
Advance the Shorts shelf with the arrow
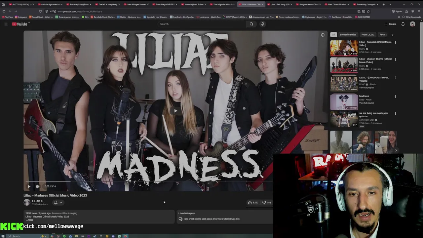tap(396, 150)
